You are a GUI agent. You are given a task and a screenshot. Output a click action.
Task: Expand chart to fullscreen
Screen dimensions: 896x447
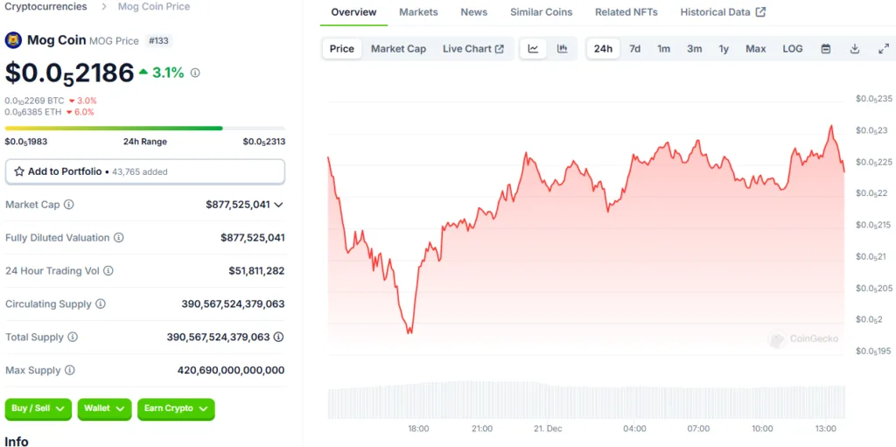[884, 49]
